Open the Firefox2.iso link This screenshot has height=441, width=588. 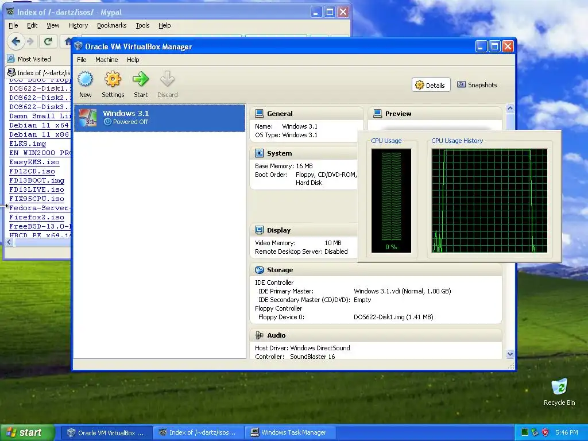[37, 217]
